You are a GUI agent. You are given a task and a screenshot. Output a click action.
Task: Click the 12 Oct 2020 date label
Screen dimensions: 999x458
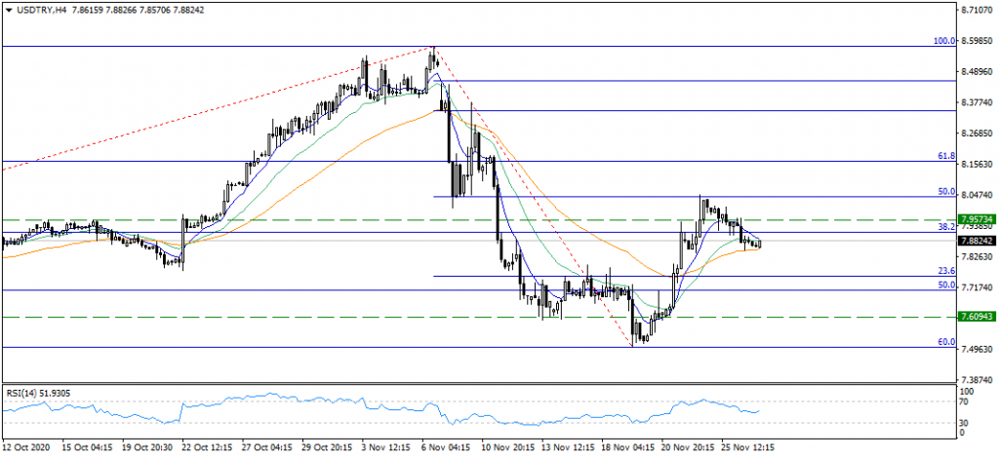click(x=26, y=446)
